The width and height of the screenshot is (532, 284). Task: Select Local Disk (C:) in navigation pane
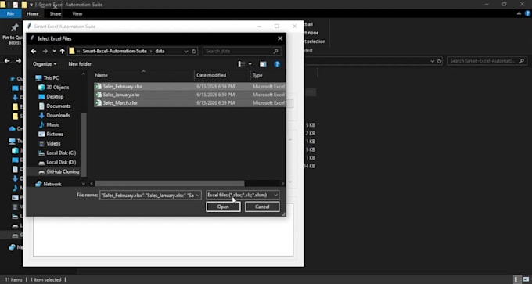click(x=61, y=153)
